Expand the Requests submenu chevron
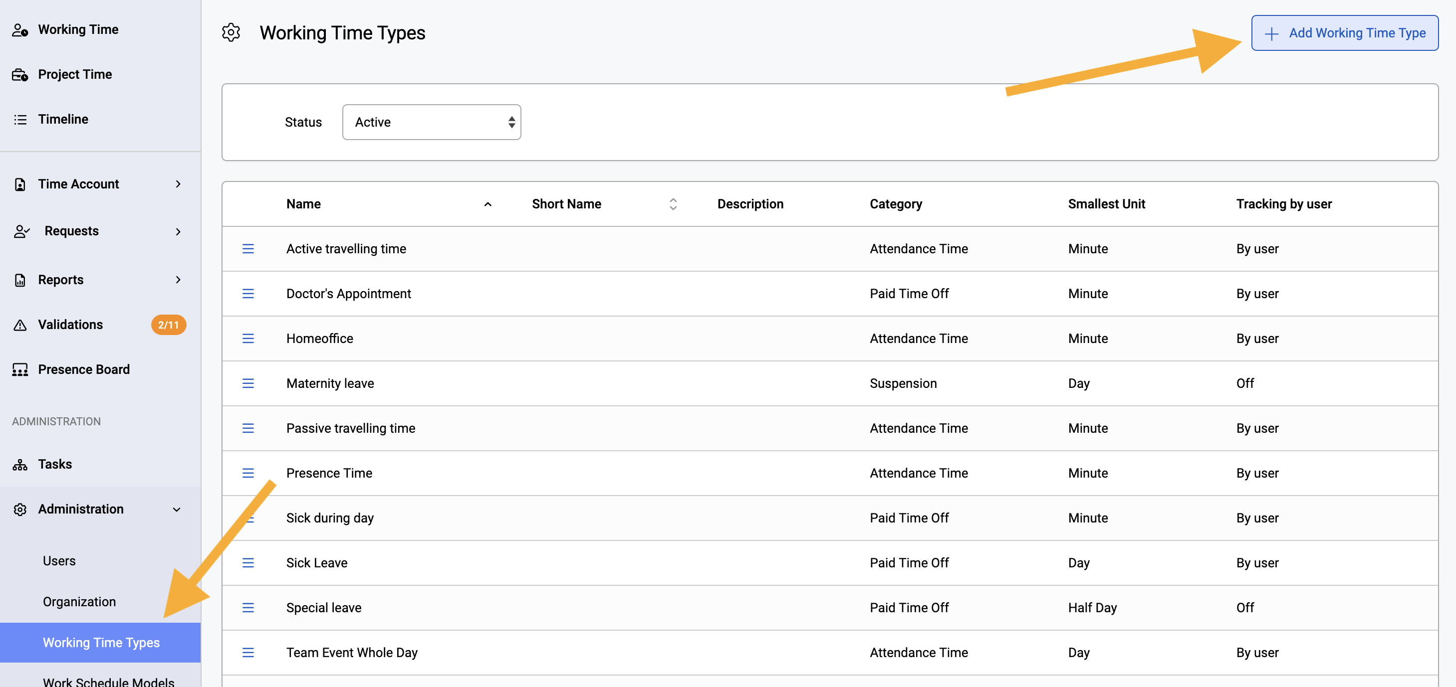 click(x=178, y=232)
